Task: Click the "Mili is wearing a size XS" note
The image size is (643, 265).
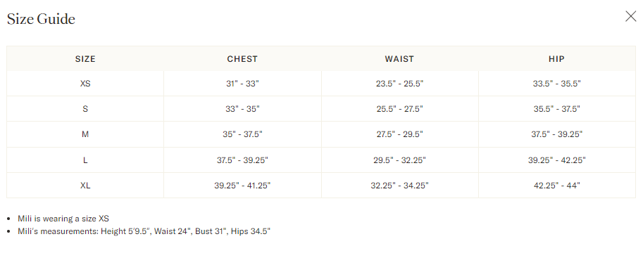Action: (63, 219)
